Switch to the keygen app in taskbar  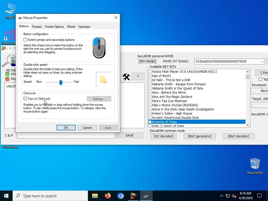pyautogui.click(x=133, y=196)
